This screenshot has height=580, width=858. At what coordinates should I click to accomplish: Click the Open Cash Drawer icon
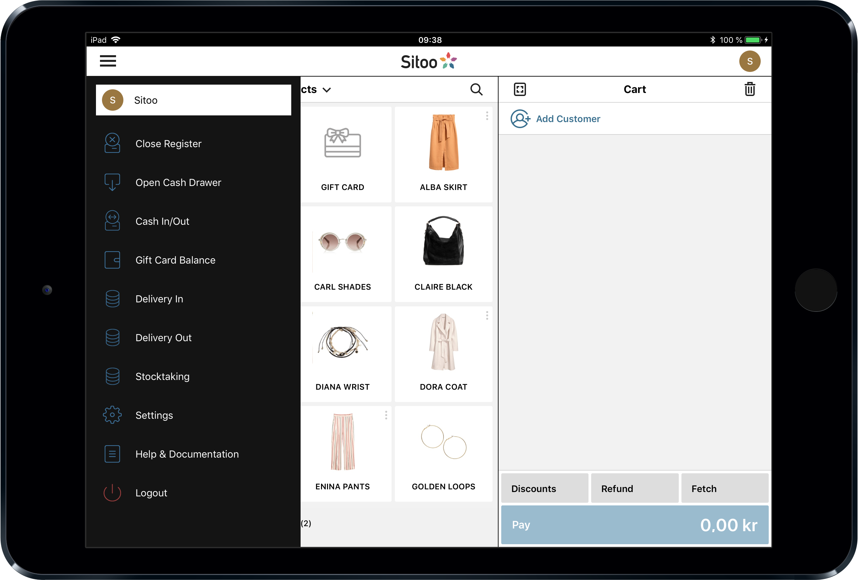point(112,182)
